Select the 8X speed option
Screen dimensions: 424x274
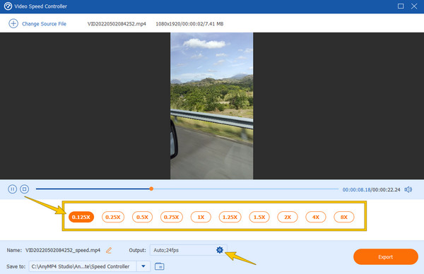tap(343, 217)
